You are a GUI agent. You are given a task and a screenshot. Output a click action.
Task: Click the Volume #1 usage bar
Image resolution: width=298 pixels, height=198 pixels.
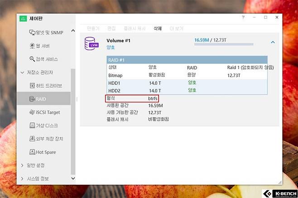pyautogui.click(x=224, y=45)
